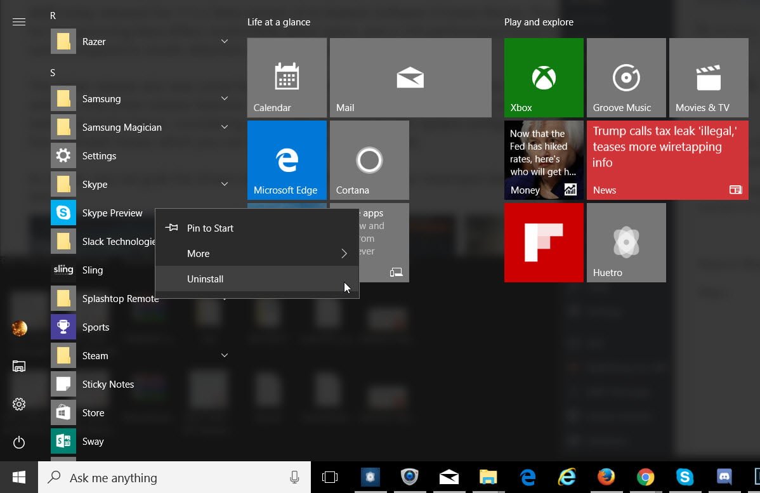Expand the Skype folder chevron
This screenshot has height=493, width=760.
pyautogui.click(x=225, y=184)
